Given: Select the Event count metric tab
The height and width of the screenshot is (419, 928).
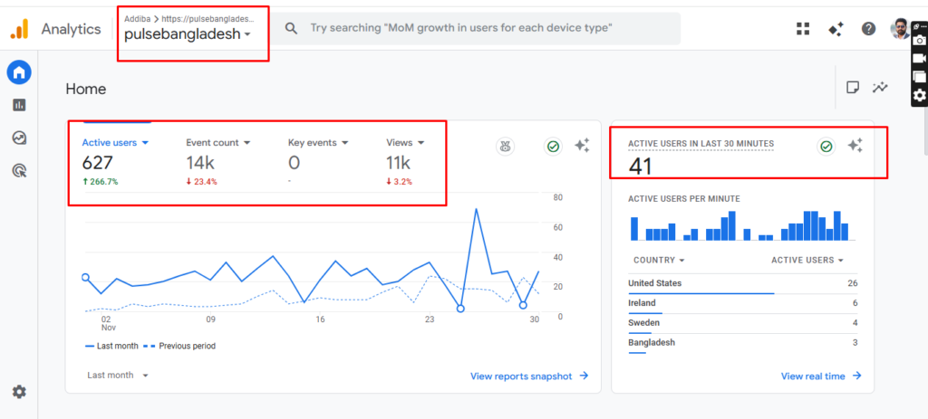Looking at the screenshot, I should pyautogui.click(x=217, y=142).
